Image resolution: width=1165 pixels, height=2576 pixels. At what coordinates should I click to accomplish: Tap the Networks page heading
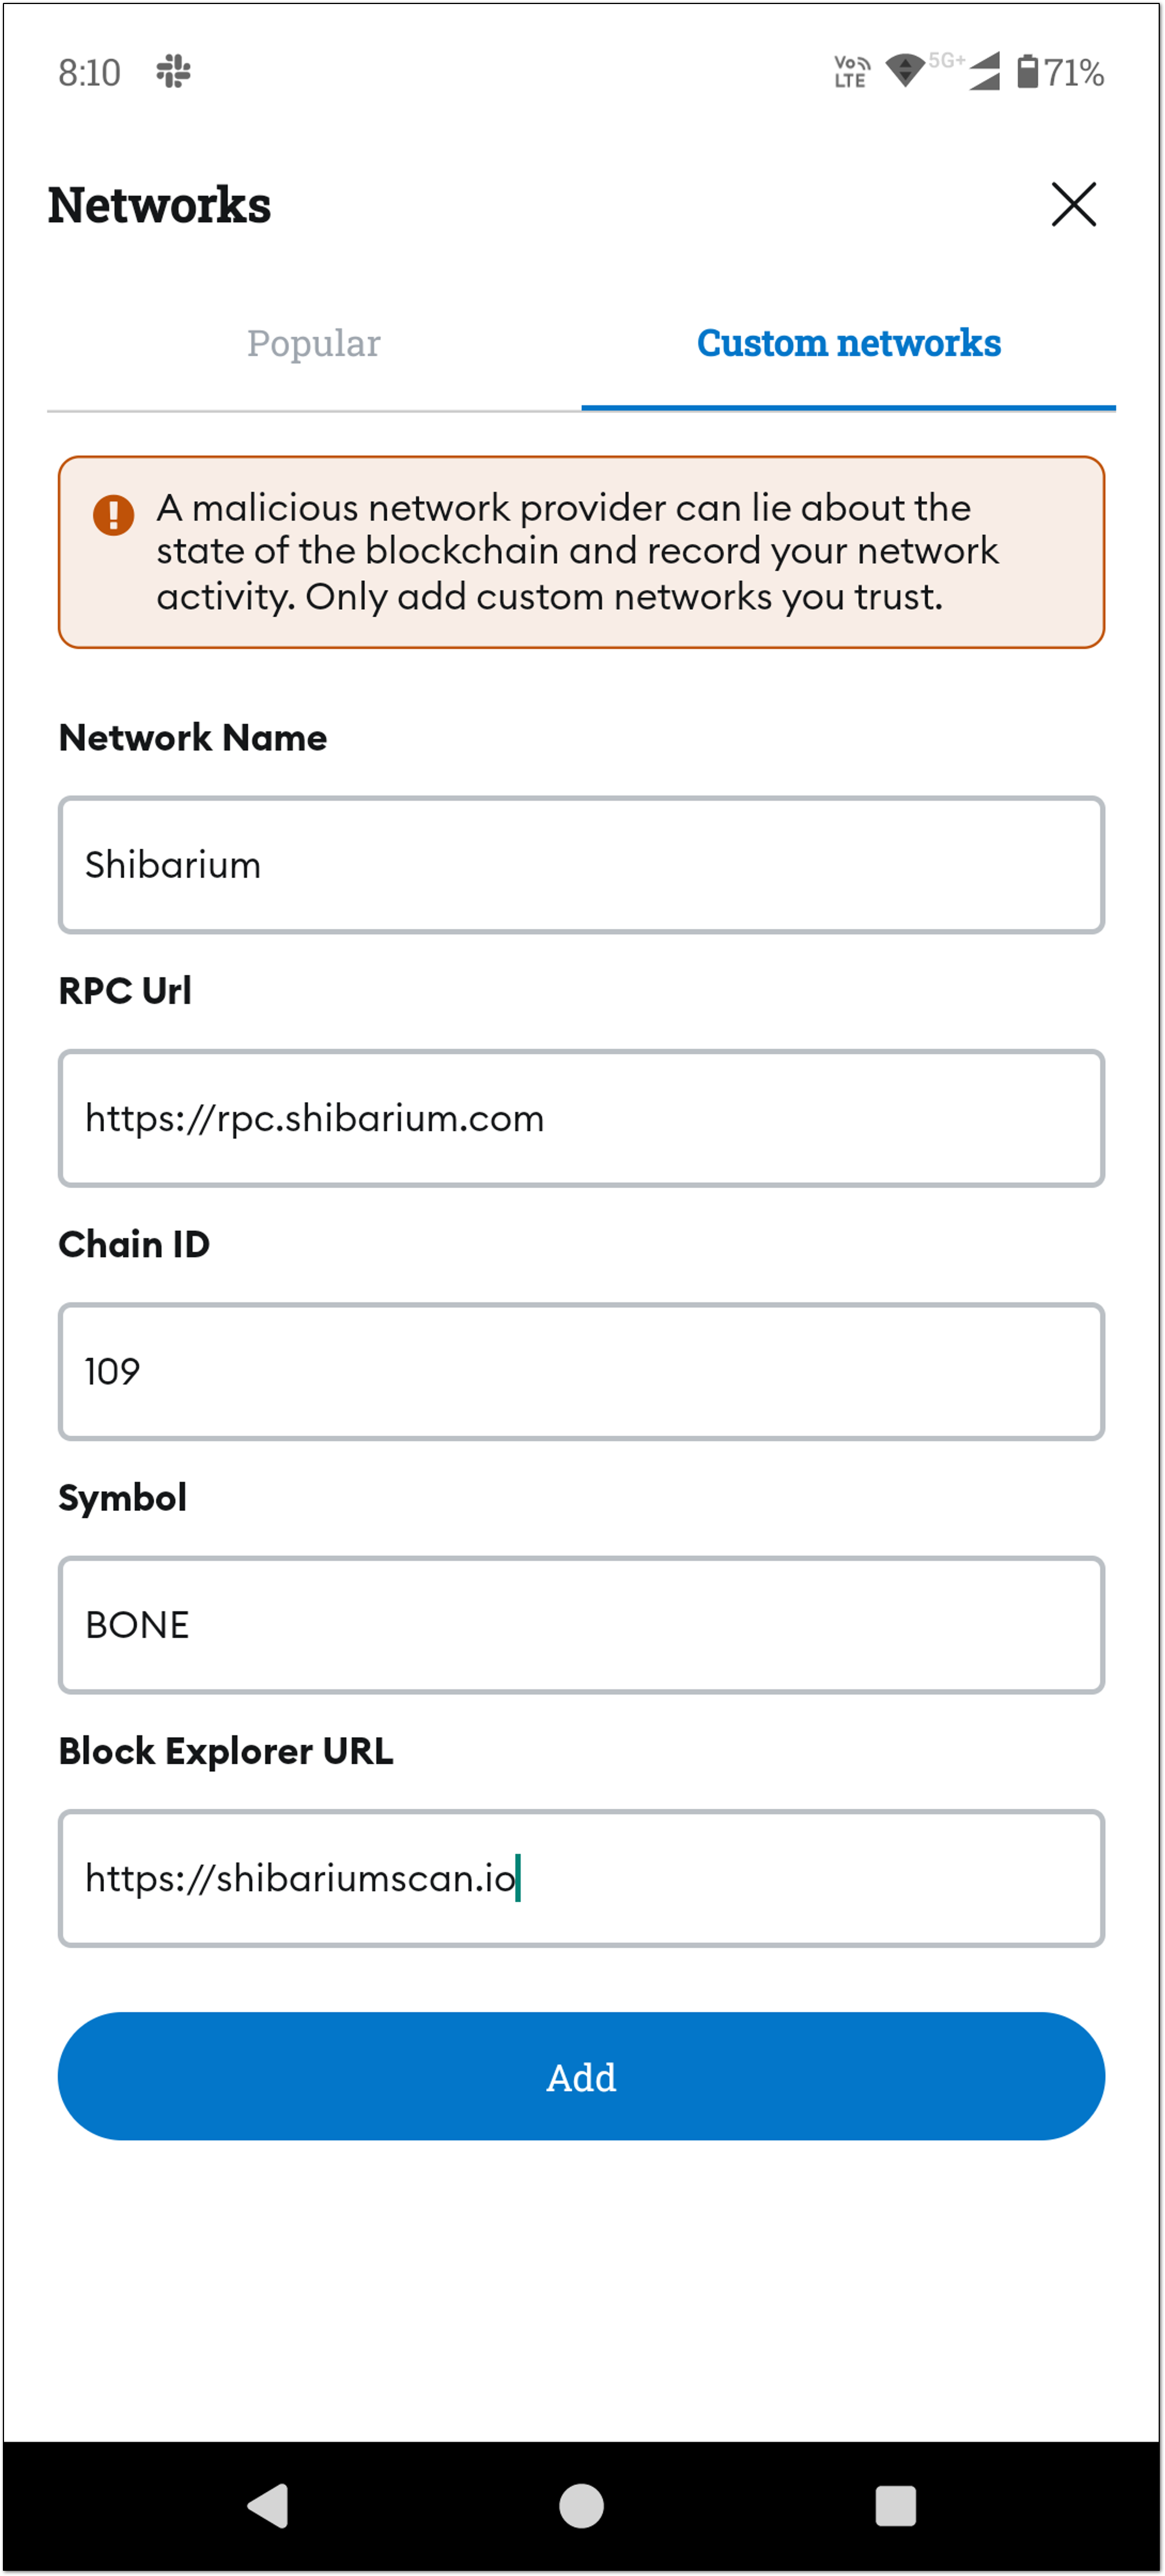click(160, 205)
